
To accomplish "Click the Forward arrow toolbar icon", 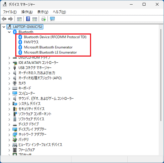I will point(10,19).
